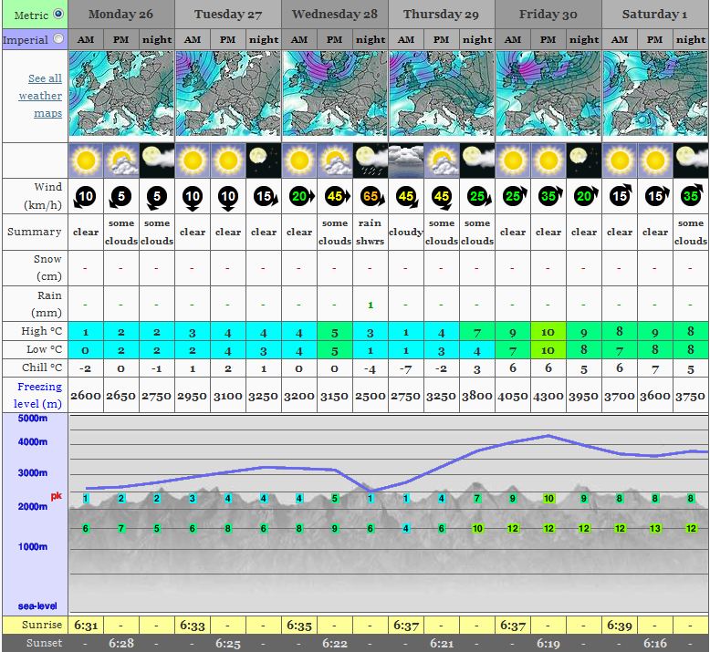Click Friday PM high temperature cell 10
Screen dimensions: 710x652
[548, 332]
